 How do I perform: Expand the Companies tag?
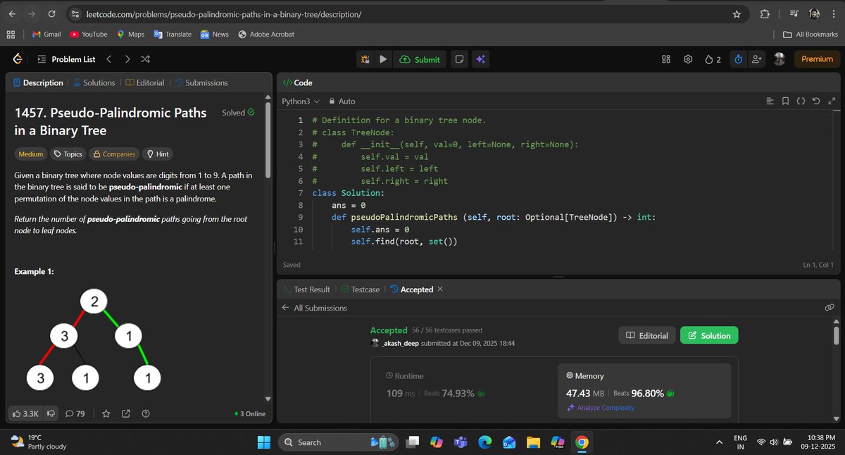click(114, 154)
